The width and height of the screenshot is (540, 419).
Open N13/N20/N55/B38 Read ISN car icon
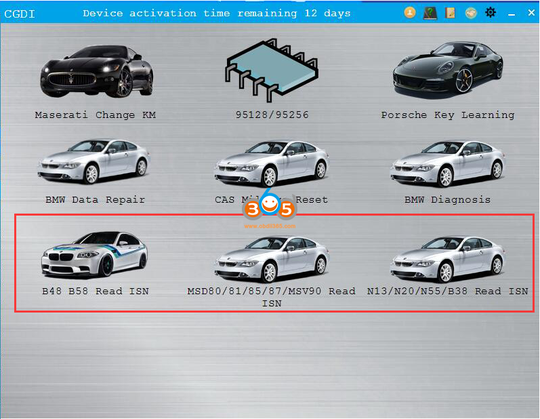[448, 259]
